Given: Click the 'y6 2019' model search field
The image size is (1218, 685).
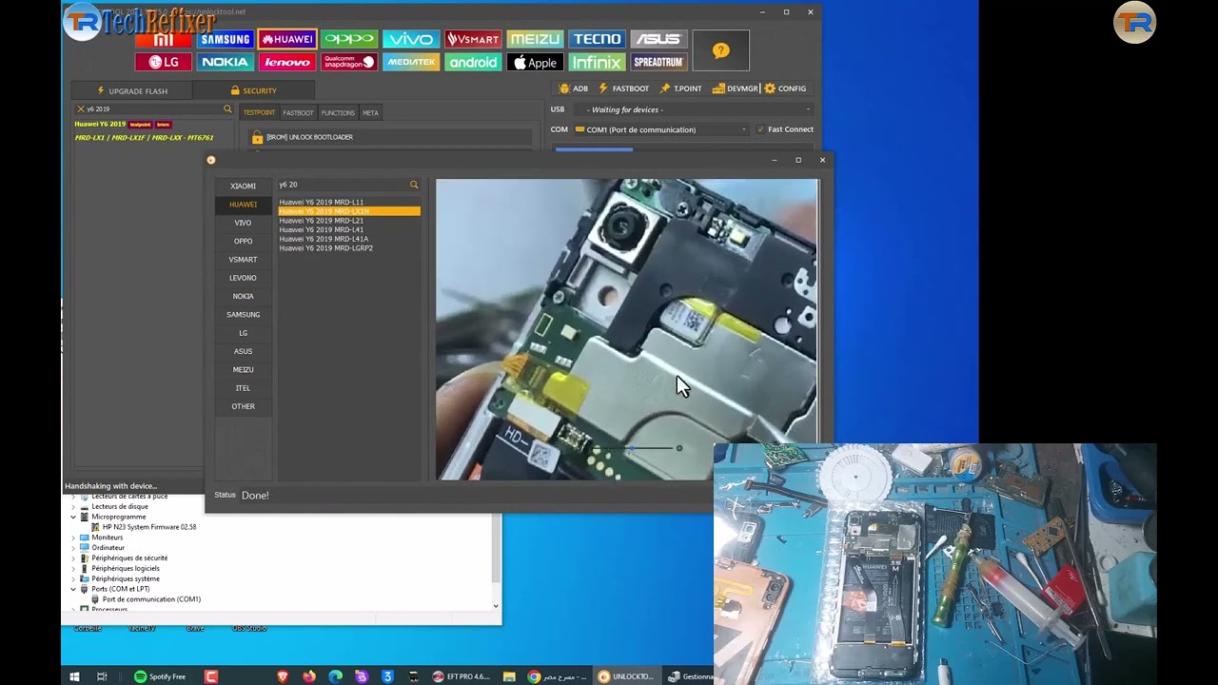Looking at the screenshot, I should [152, 109].
